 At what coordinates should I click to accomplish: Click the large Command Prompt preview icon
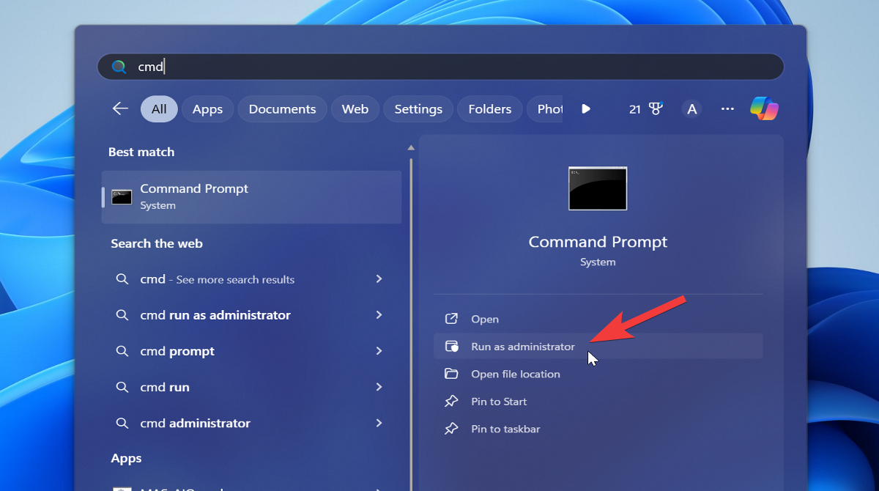(598, 188)
